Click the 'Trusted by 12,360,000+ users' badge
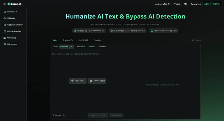Screen dimensions: 224x121 click(x=89, y=31)
